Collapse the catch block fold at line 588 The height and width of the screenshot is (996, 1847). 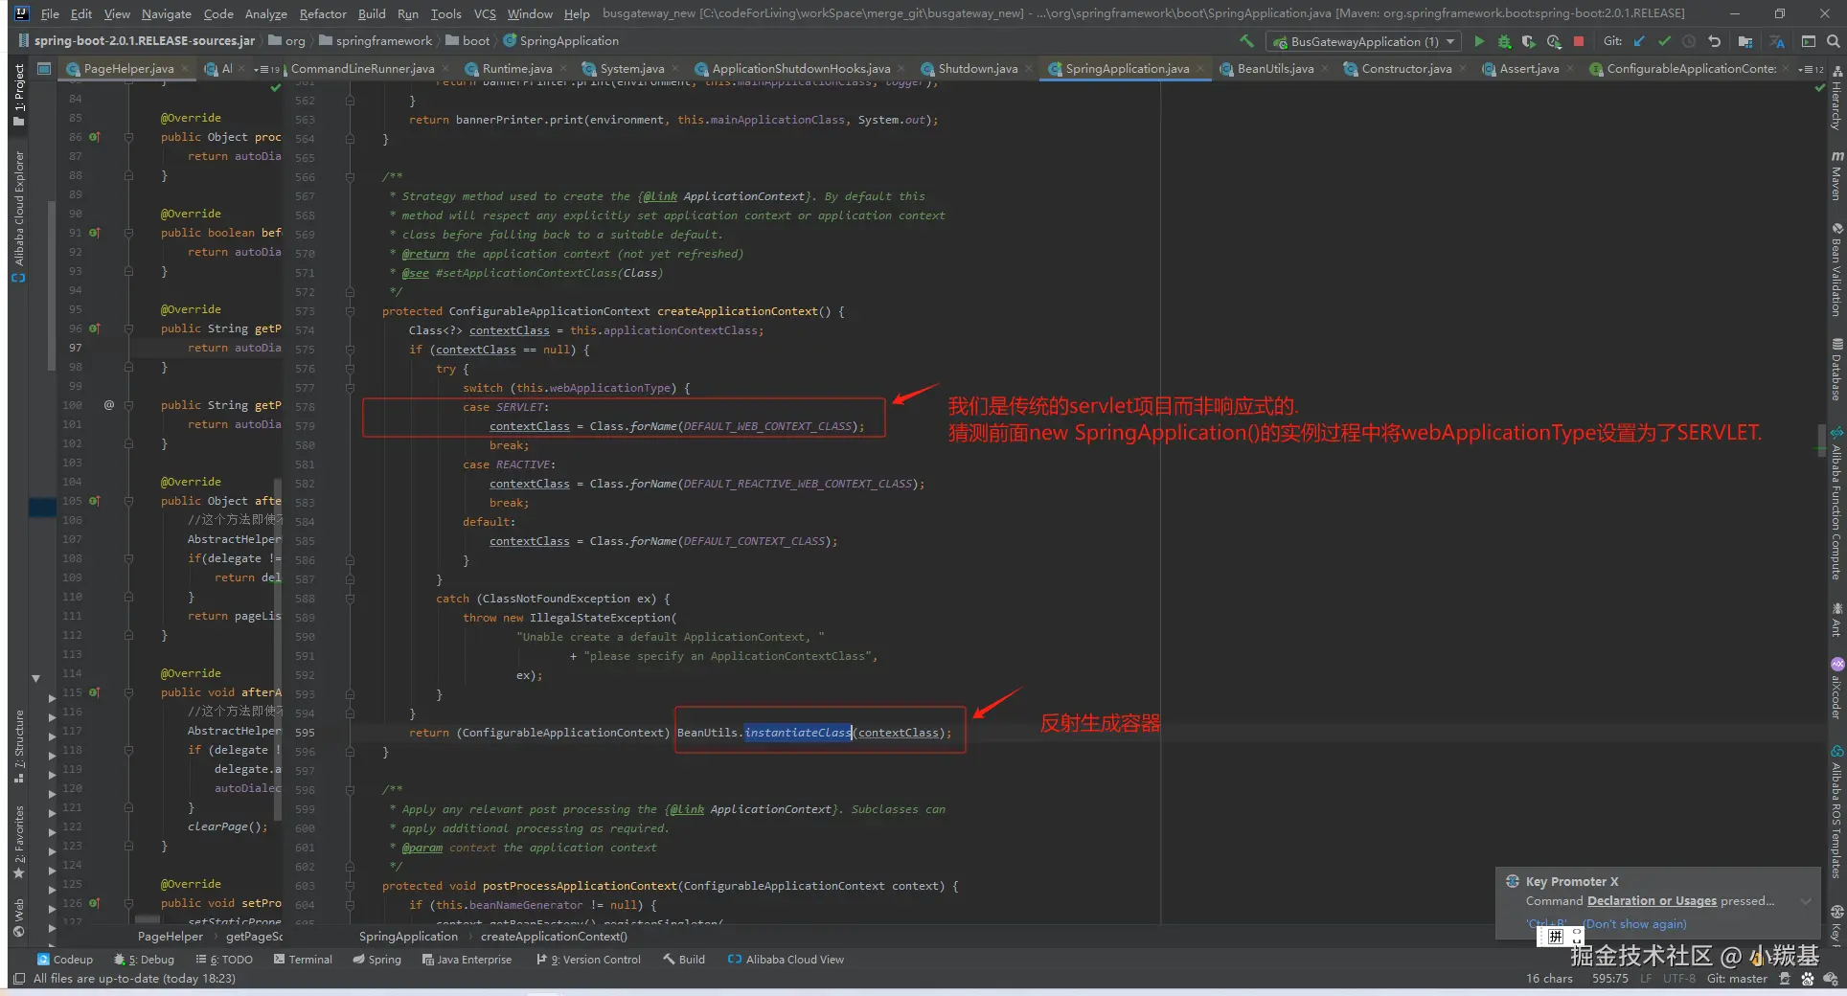point(350,599)
